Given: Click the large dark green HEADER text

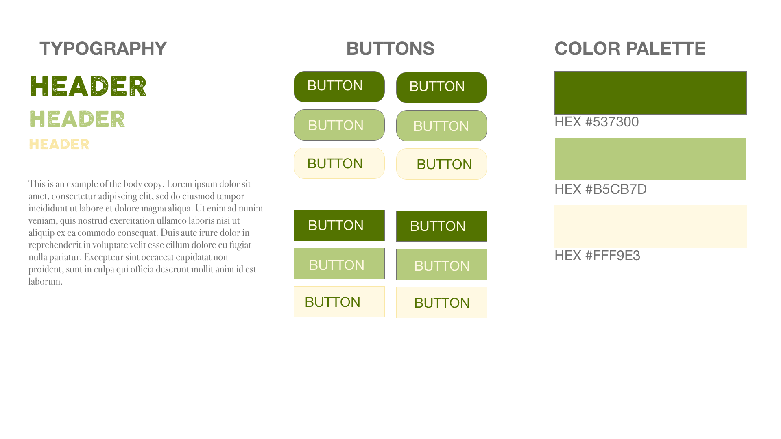Looking at the screenshot, I should pyautogui.click(x=88, y=86).
